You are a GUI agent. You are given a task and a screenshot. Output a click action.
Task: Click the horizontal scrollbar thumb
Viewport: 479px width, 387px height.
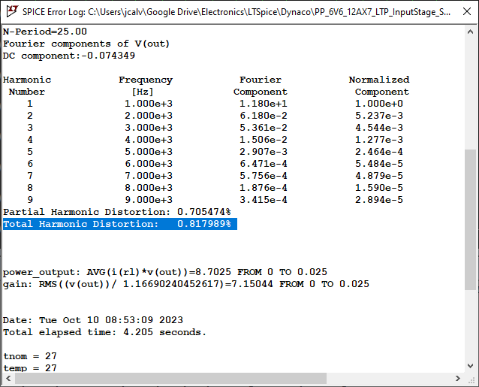170,379
